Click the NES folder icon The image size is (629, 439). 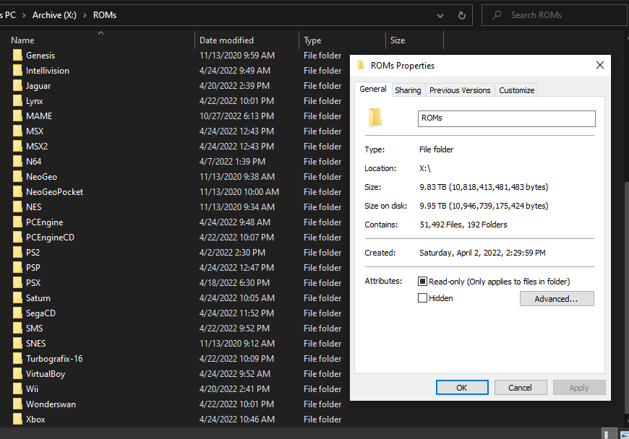17,207
